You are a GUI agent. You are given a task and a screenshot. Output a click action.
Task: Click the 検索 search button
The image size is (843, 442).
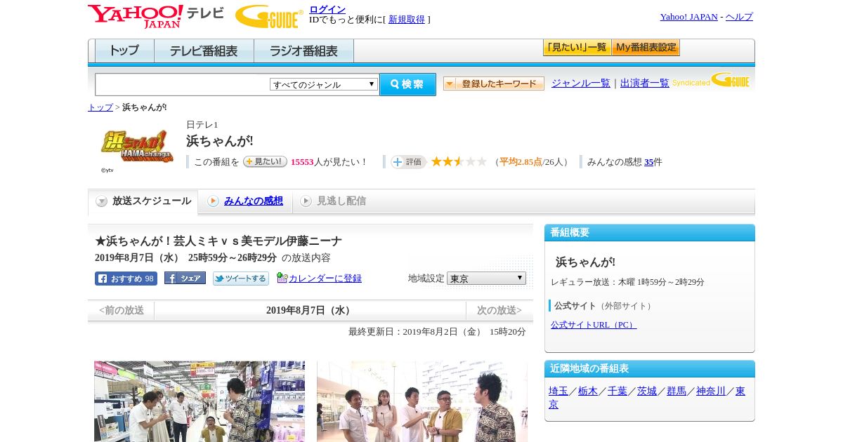pyautogui.click(x=407, y=84)
